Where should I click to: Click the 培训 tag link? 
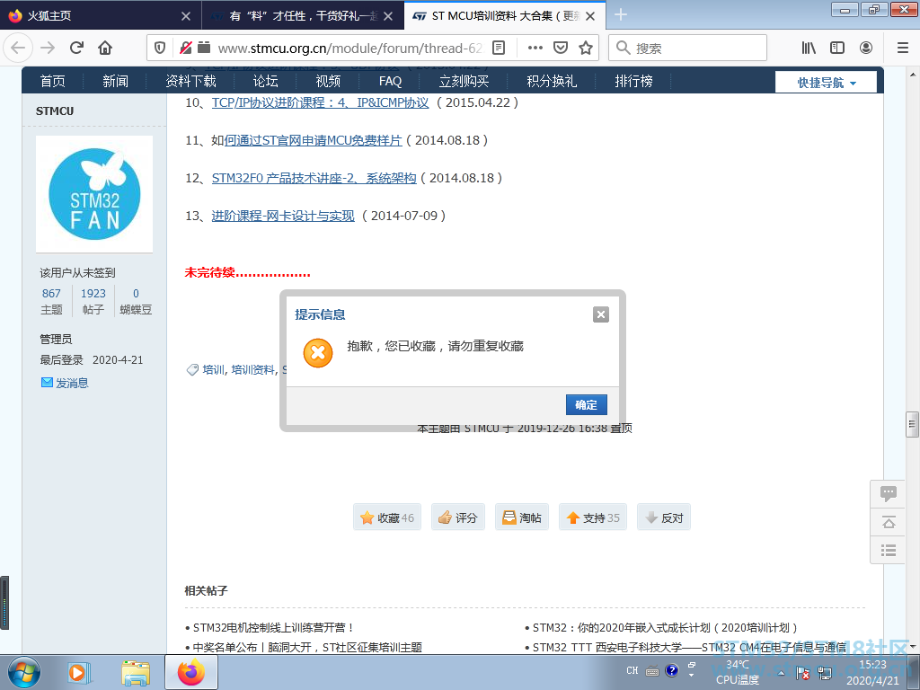pyautogui.click(x=214, y=369)
